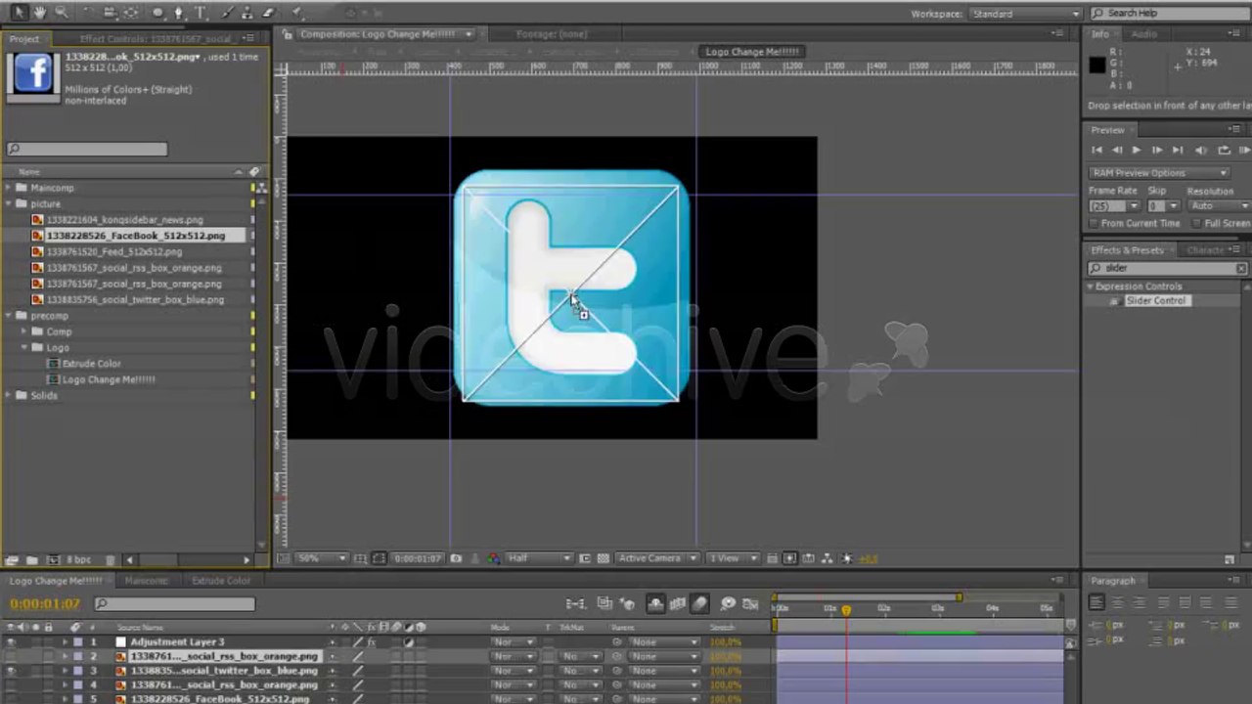
Task: Expand Adjustment Layer 3 properties
Action: point(66,642)
